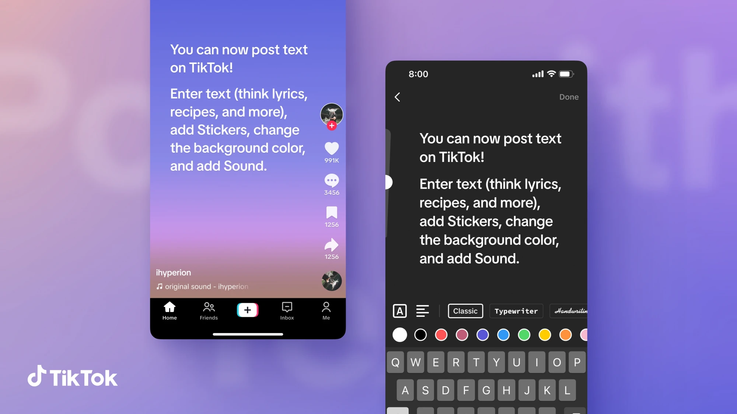Tap the Create post plus icon

click(248, 309)
